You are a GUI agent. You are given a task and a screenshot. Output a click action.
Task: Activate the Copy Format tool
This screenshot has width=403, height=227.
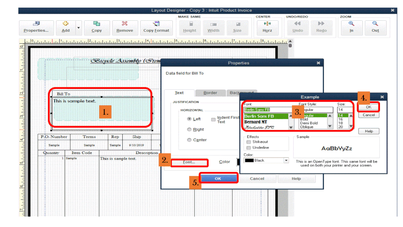pos(156,27)
